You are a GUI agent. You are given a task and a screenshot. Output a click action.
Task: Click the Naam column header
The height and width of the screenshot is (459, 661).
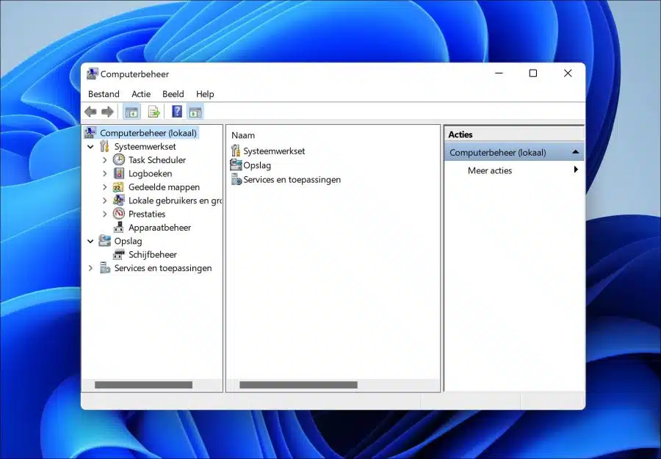(243, 135)
